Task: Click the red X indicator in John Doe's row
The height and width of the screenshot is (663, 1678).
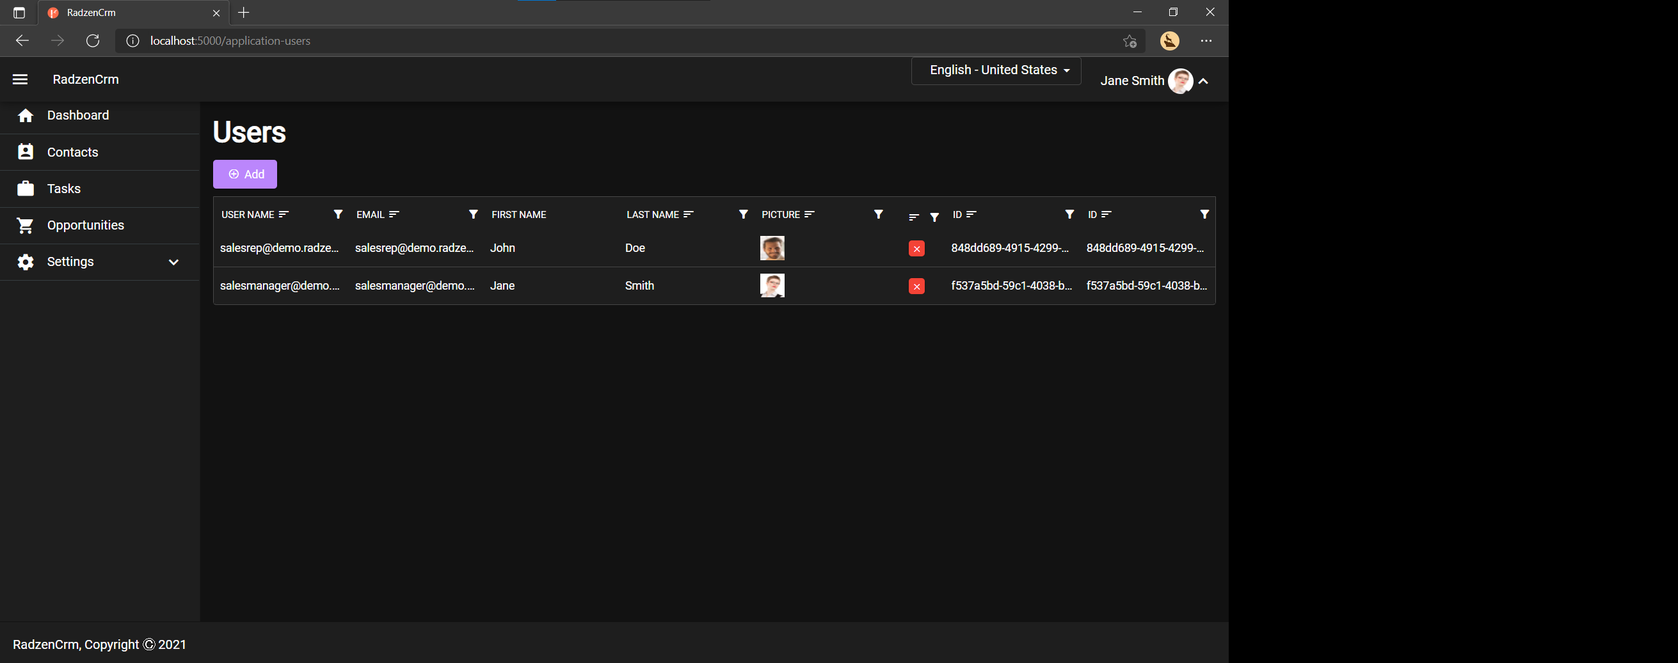Action: [x=916, y=248]
